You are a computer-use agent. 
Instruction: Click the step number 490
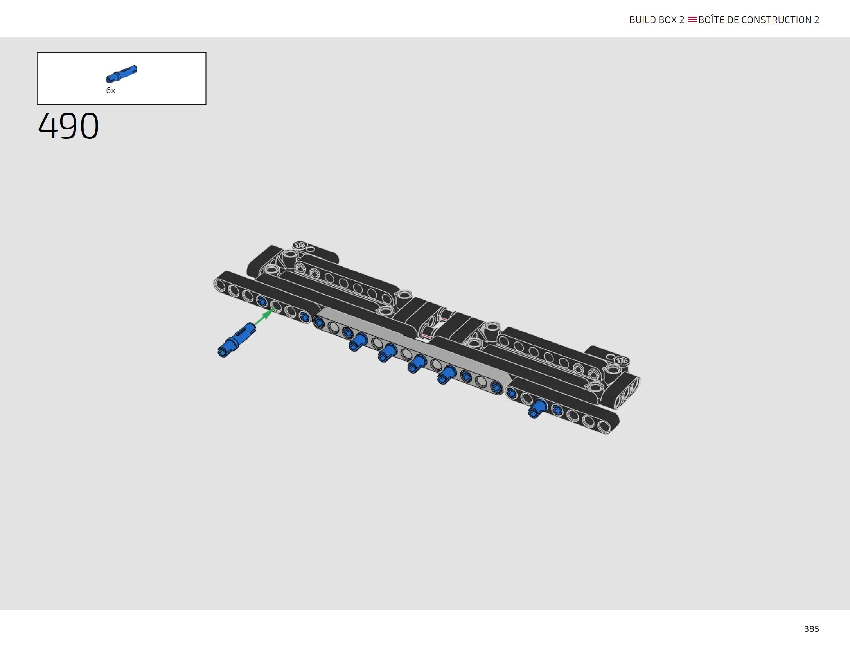pos(68,126)
